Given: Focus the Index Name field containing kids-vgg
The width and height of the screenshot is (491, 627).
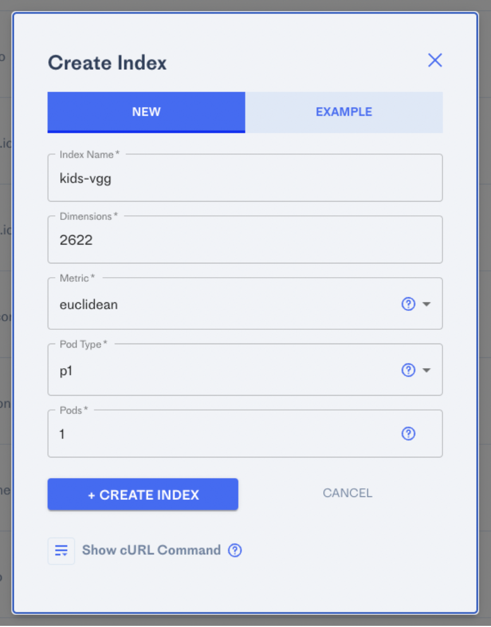Looking at the screenshot, I should click(245, 178).
